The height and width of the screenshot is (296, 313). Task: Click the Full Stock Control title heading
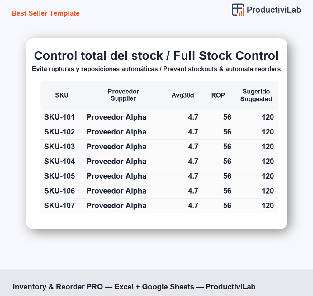(x=156, y=56)
